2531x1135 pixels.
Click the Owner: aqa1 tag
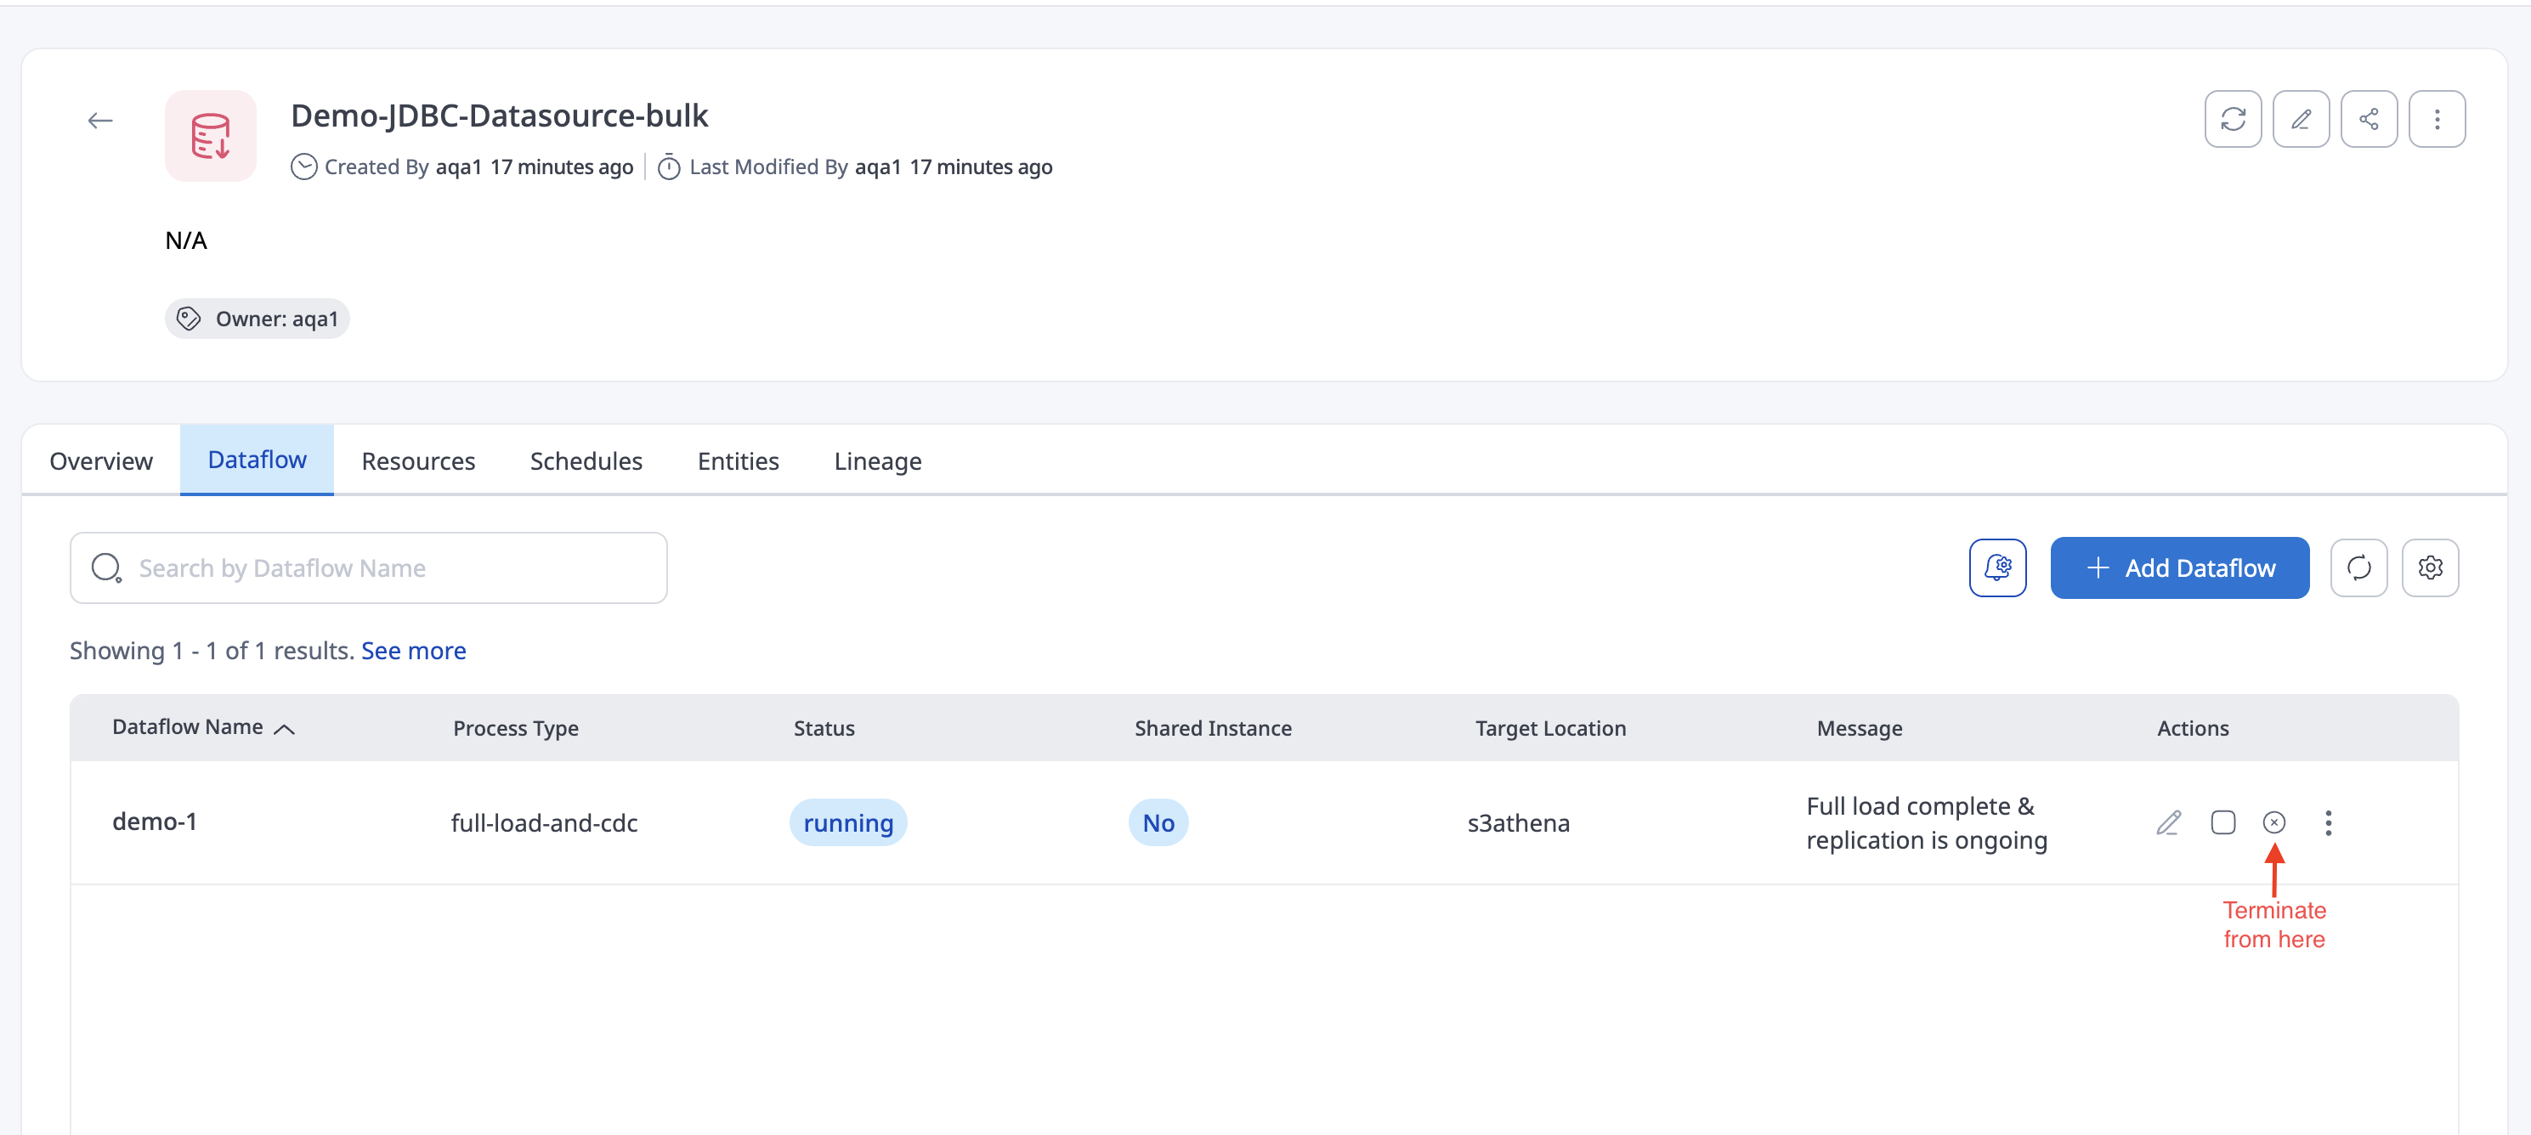tap(258, 319)
